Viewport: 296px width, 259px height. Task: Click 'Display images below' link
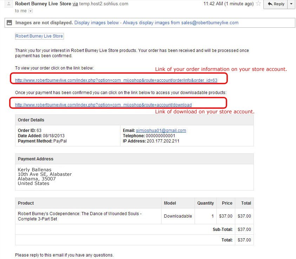tap(97, 23)
